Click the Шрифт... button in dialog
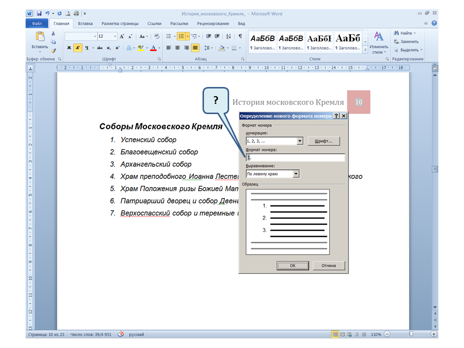The image size is (464, 348). (x=323, y=141)
